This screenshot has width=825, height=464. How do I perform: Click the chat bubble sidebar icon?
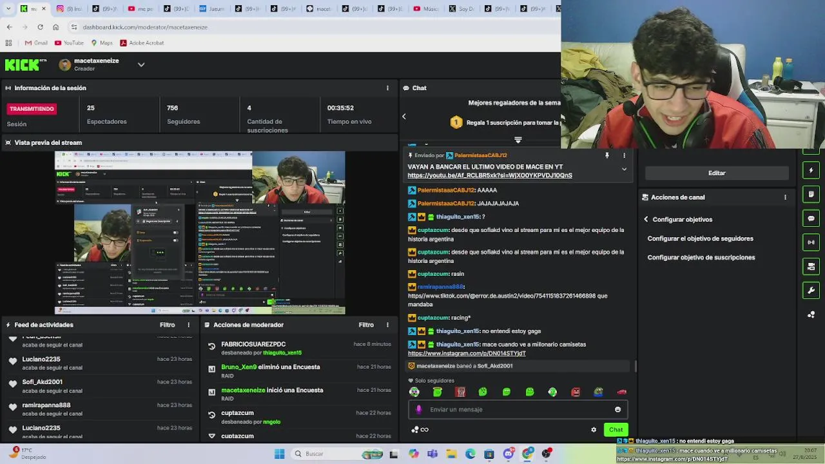tap(811, 218)
